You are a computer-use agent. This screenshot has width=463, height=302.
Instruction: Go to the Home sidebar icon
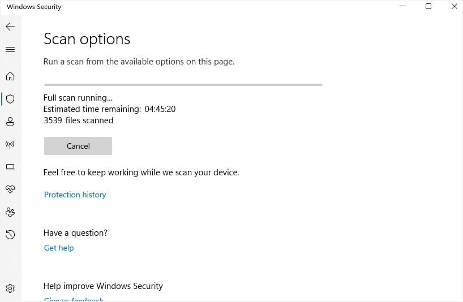tap(10, 76)
